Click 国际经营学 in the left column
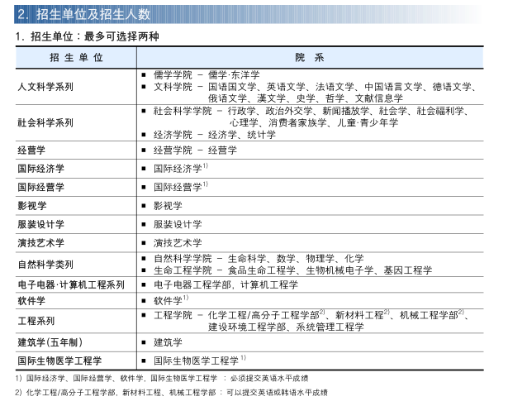 [40, 188]
